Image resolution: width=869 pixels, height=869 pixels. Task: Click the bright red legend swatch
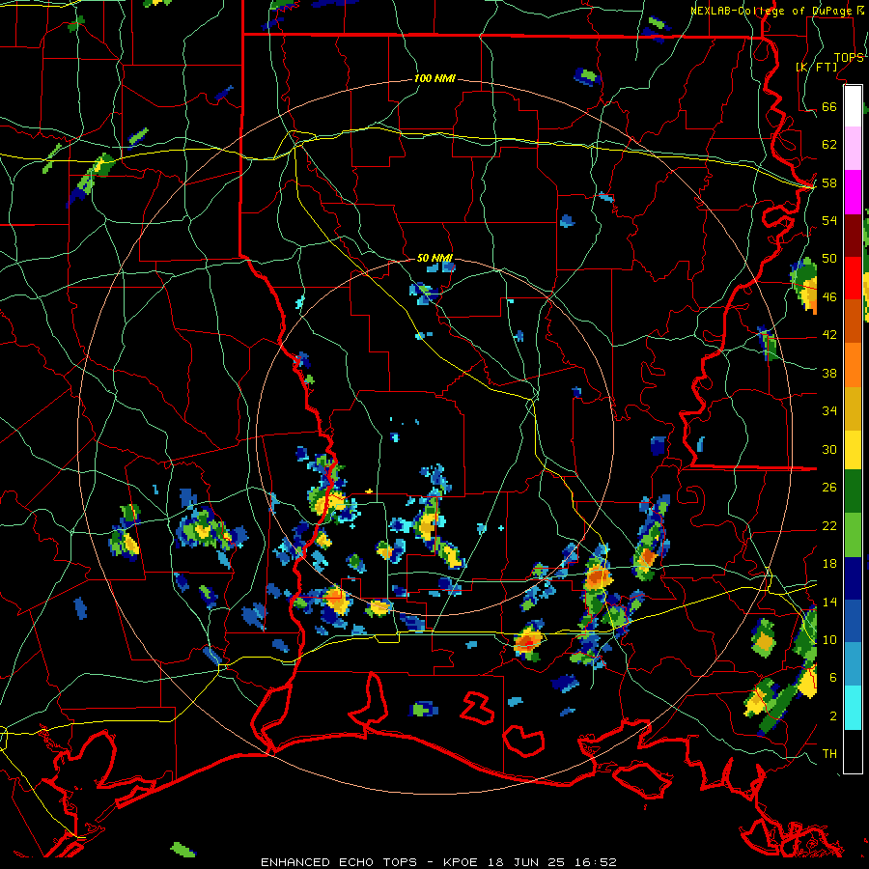(853, 278)
